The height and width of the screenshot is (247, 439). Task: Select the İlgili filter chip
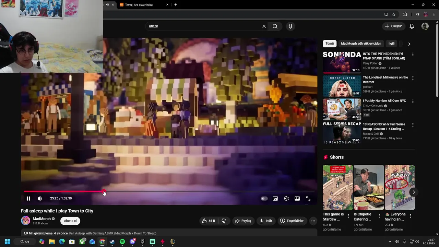click(x=391, y=44)
